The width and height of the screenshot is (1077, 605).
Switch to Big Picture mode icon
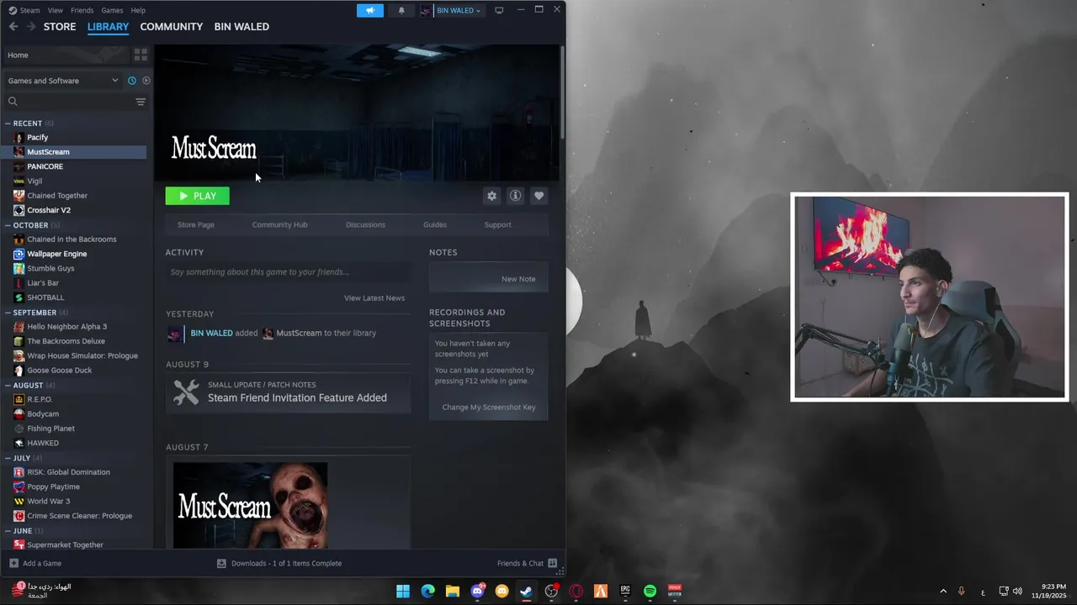(499, 10)
